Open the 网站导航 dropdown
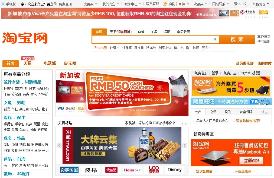 (x=220, y=4)
